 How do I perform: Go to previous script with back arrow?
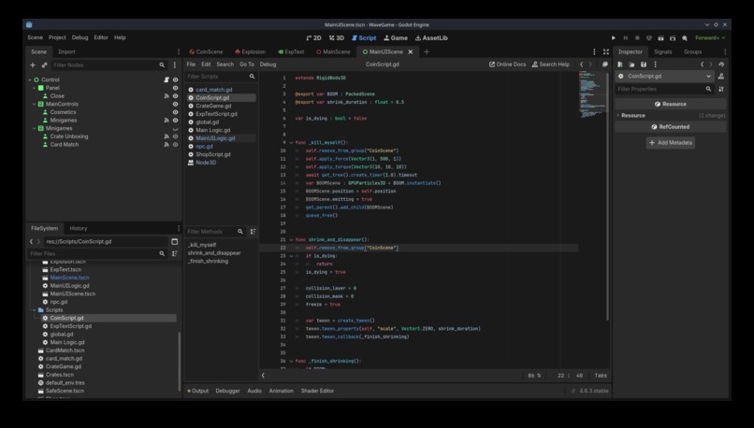(581, 64)
